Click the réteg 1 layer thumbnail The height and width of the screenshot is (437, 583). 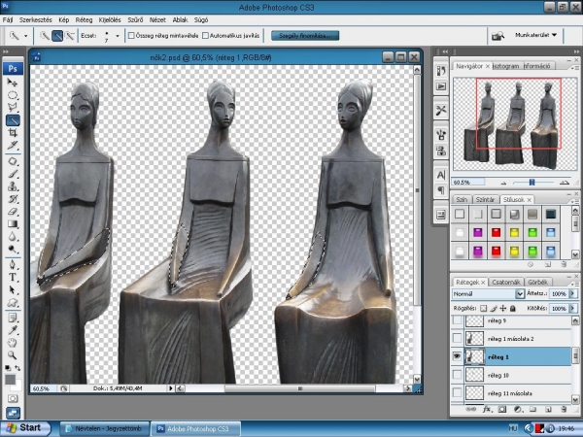tap(474, 356)
